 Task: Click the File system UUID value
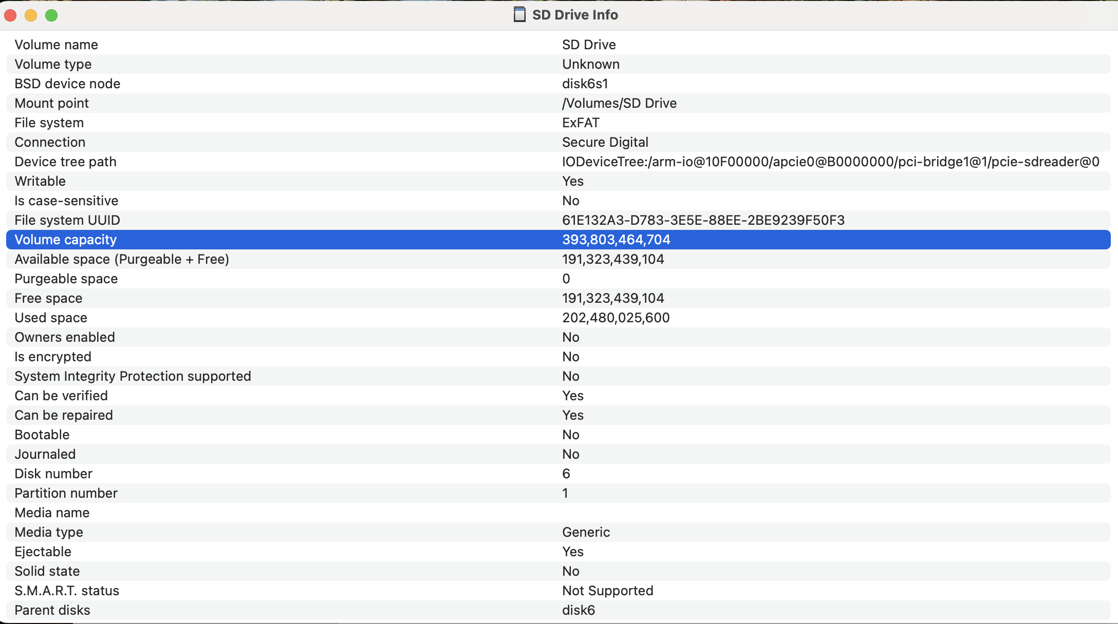point(703,220)
